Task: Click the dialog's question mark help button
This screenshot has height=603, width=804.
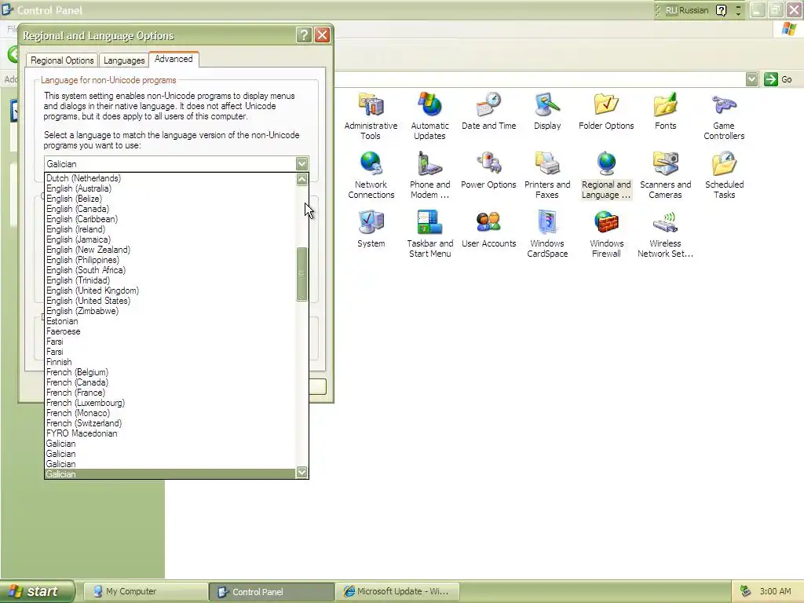Action: coord(304,35)
